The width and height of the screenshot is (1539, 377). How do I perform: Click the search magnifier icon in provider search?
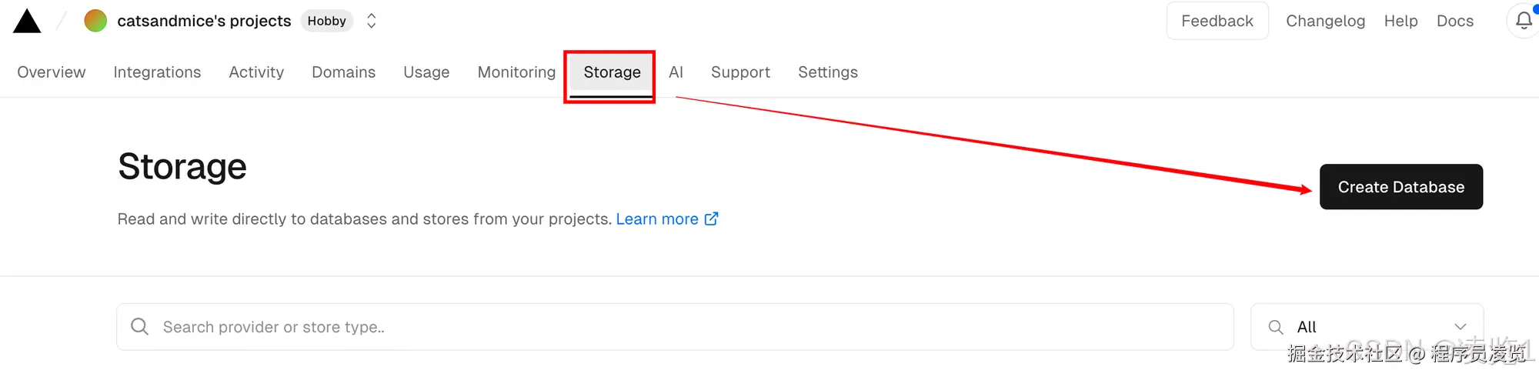point(139,327)
